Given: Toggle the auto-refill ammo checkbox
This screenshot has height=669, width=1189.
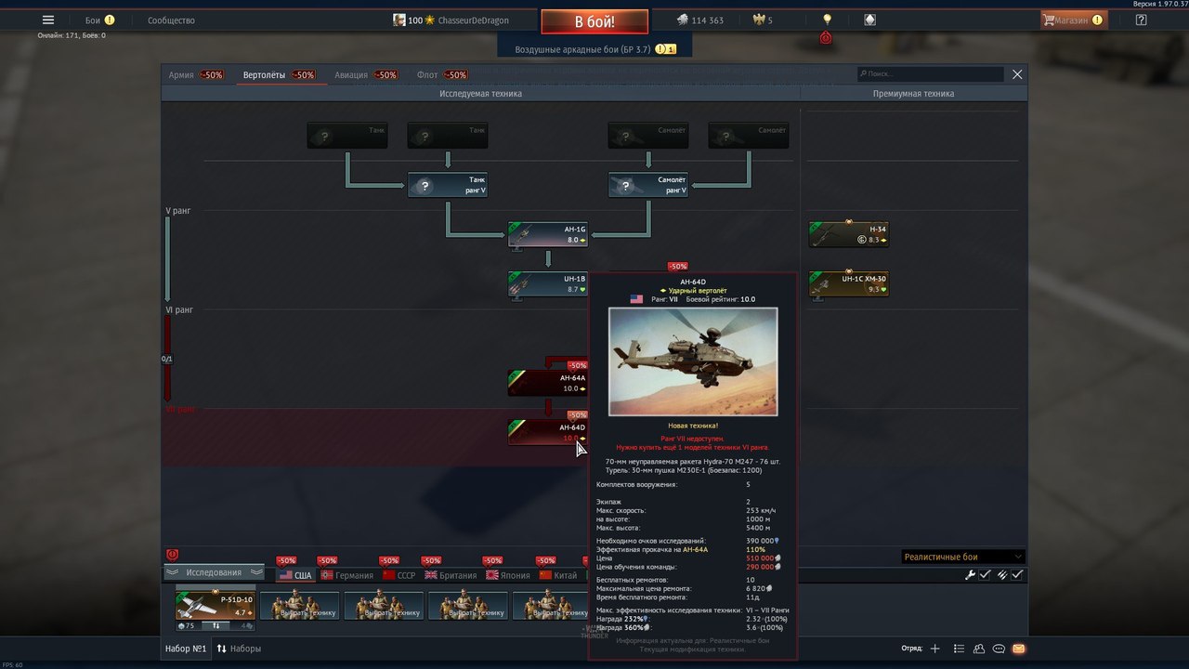Looking at the screenshot, I should [1017, 575].
